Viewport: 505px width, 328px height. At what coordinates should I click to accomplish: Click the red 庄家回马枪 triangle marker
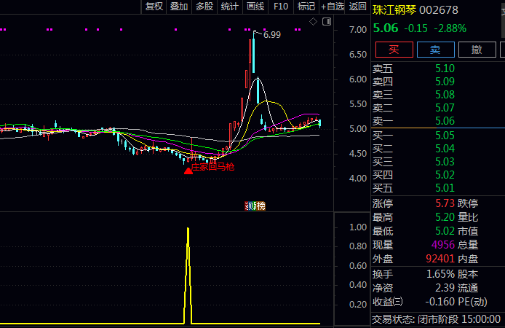(188, 171)
